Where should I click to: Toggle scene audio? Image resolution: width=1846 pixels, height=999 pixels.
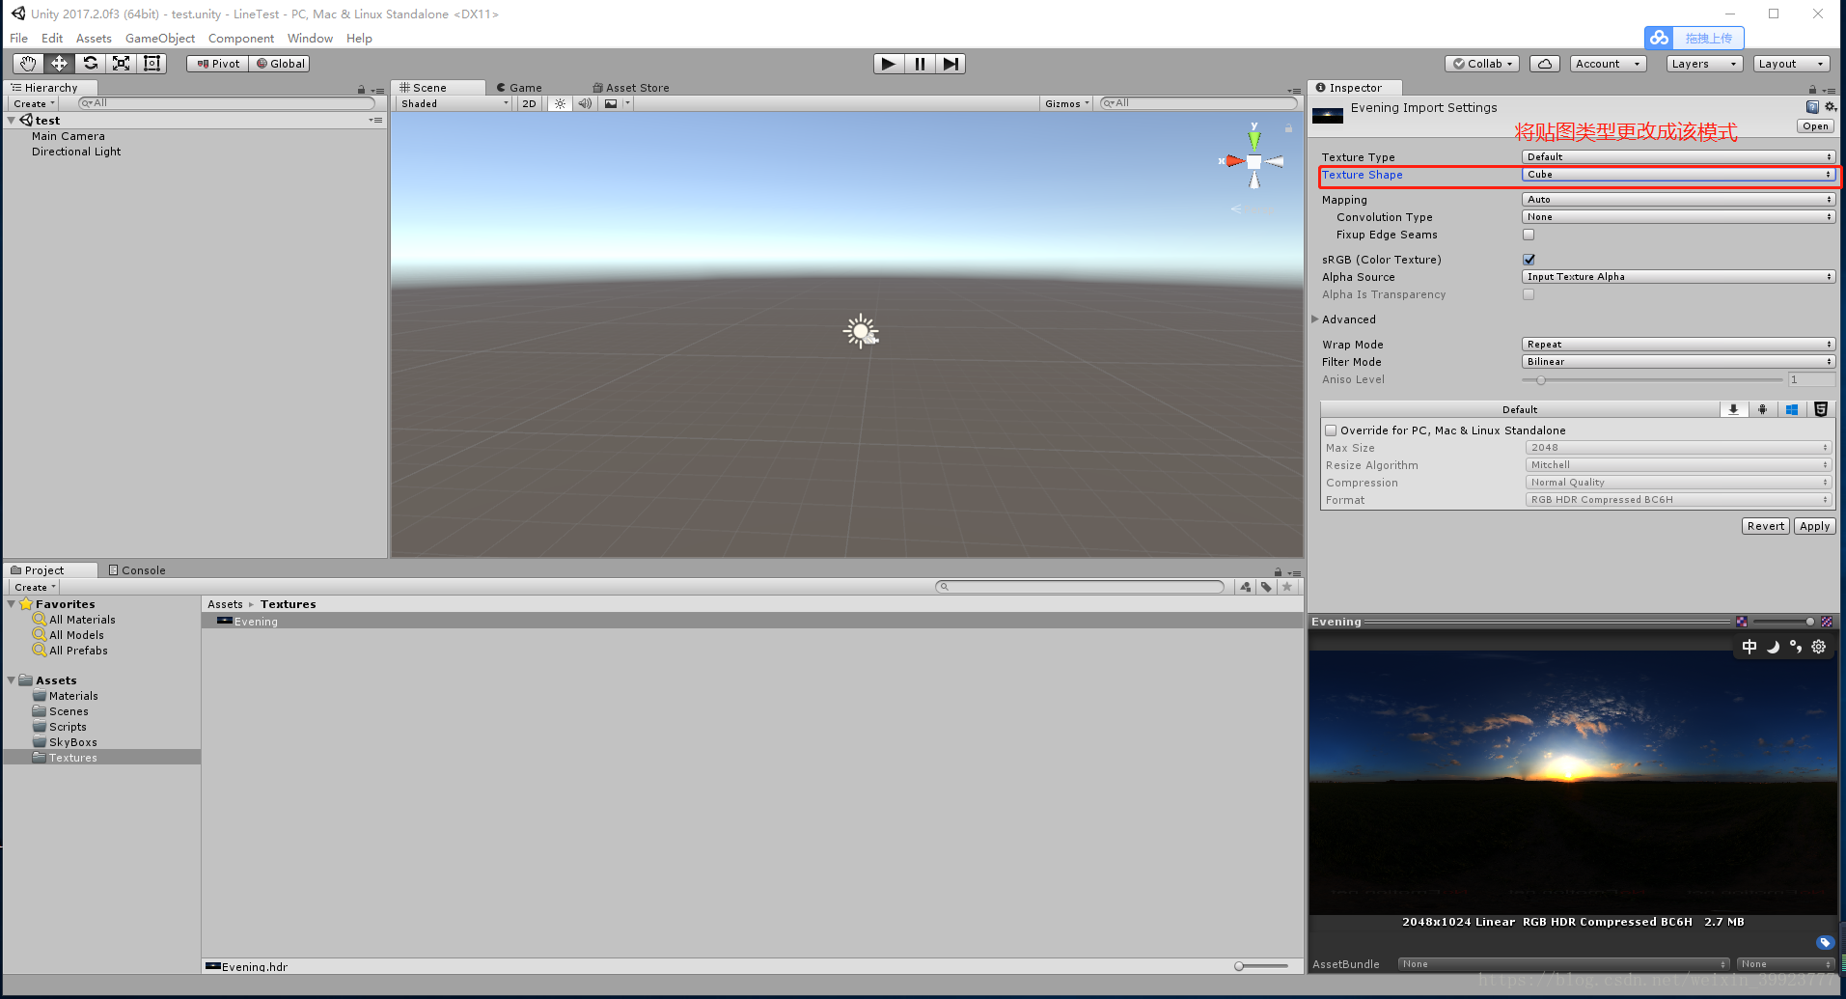[585, 103]
